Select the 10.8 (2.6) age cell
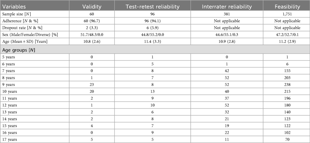The width and height of the screenshot is (310, 143). tap(92, 41)
